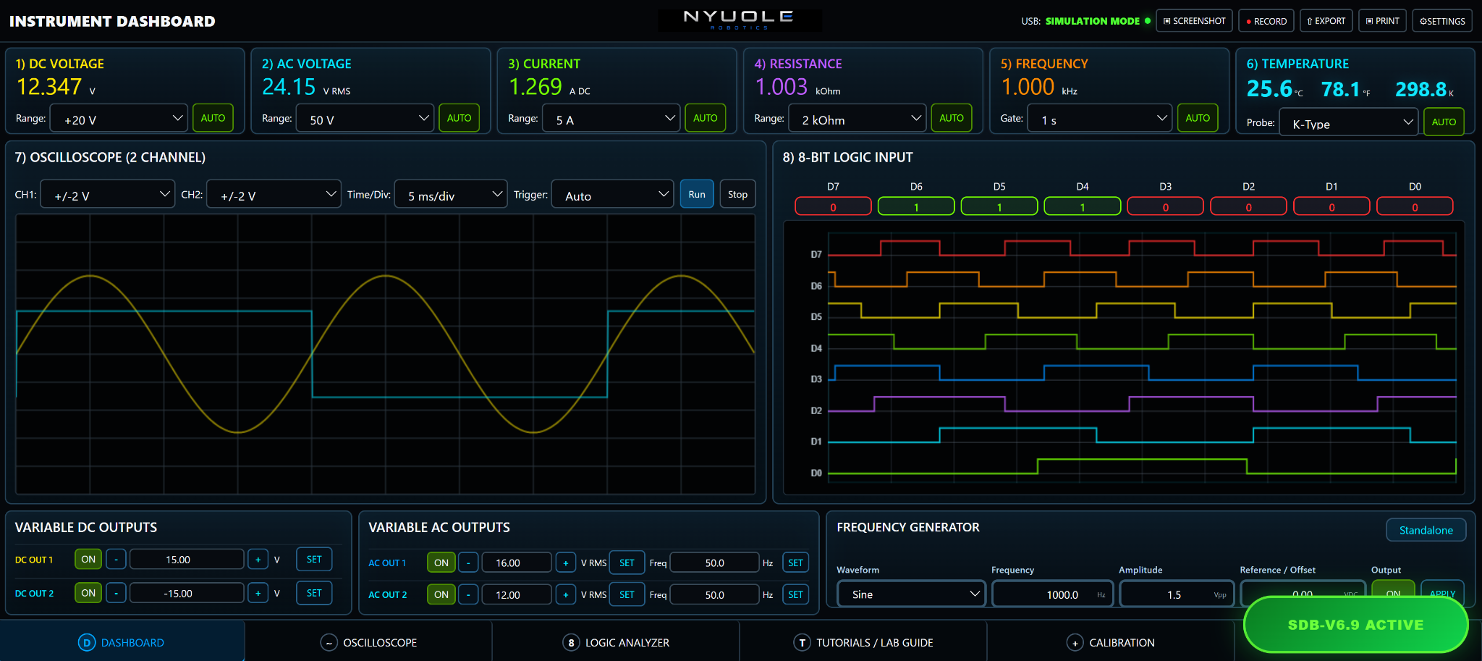Click AC OUT 1 Freq field (50.0)
The image size is (1482, 661).
tap(714, 563)
